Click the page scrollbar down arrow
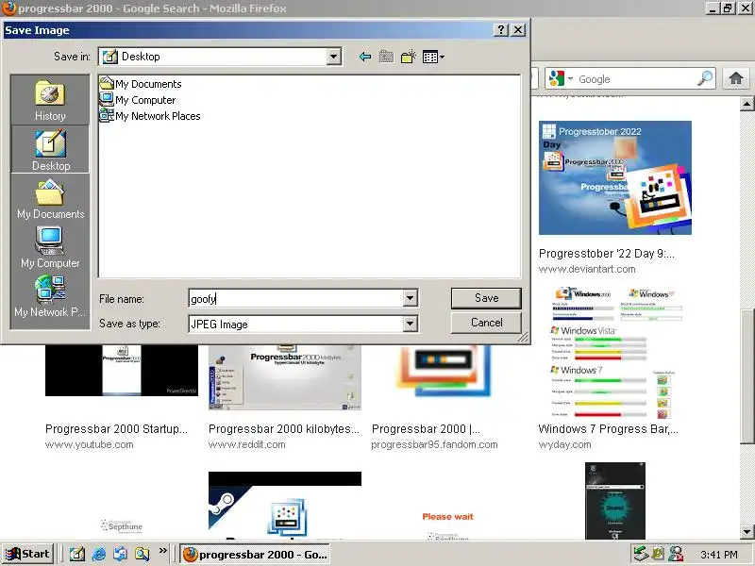 click(747, 532)
